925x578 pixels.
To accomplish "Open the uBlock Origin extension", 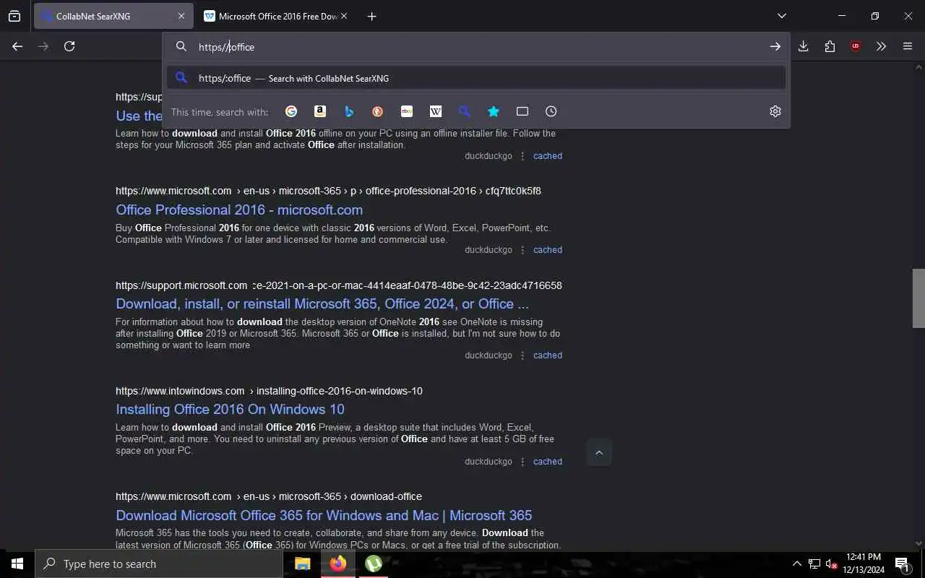I will [856, 46].
